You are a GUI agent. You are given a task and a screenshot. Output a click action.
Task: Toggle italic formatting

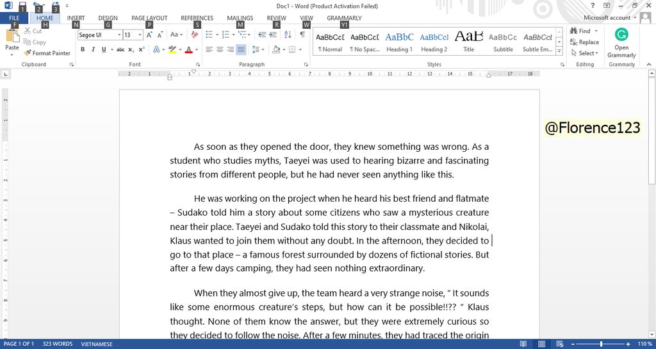[94, 49]
